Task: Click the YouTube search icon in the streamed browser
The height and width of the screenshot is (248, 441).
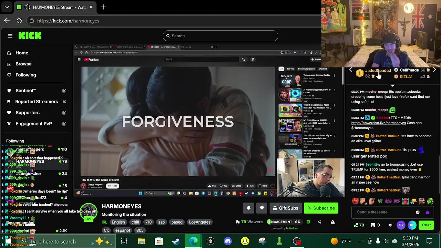Action: 243,59
